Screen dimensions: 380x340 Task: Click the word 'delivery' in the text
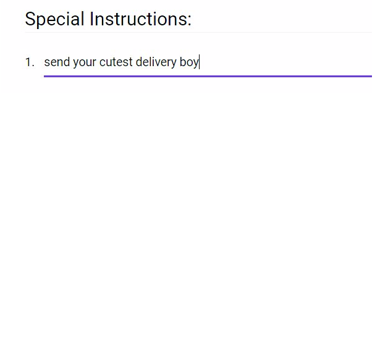156,62
